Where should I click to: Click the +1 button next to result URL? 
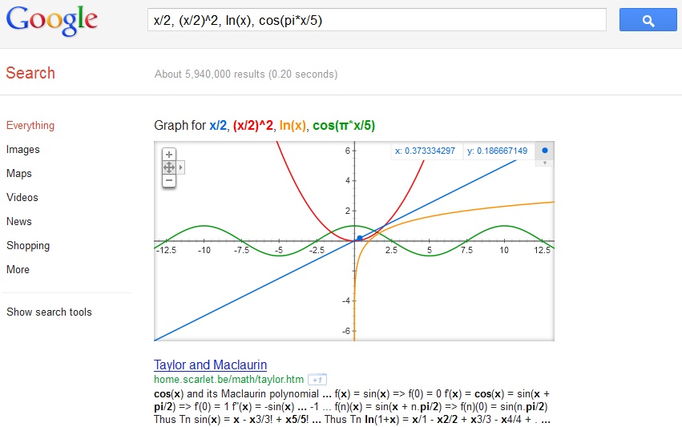[317, 380]
